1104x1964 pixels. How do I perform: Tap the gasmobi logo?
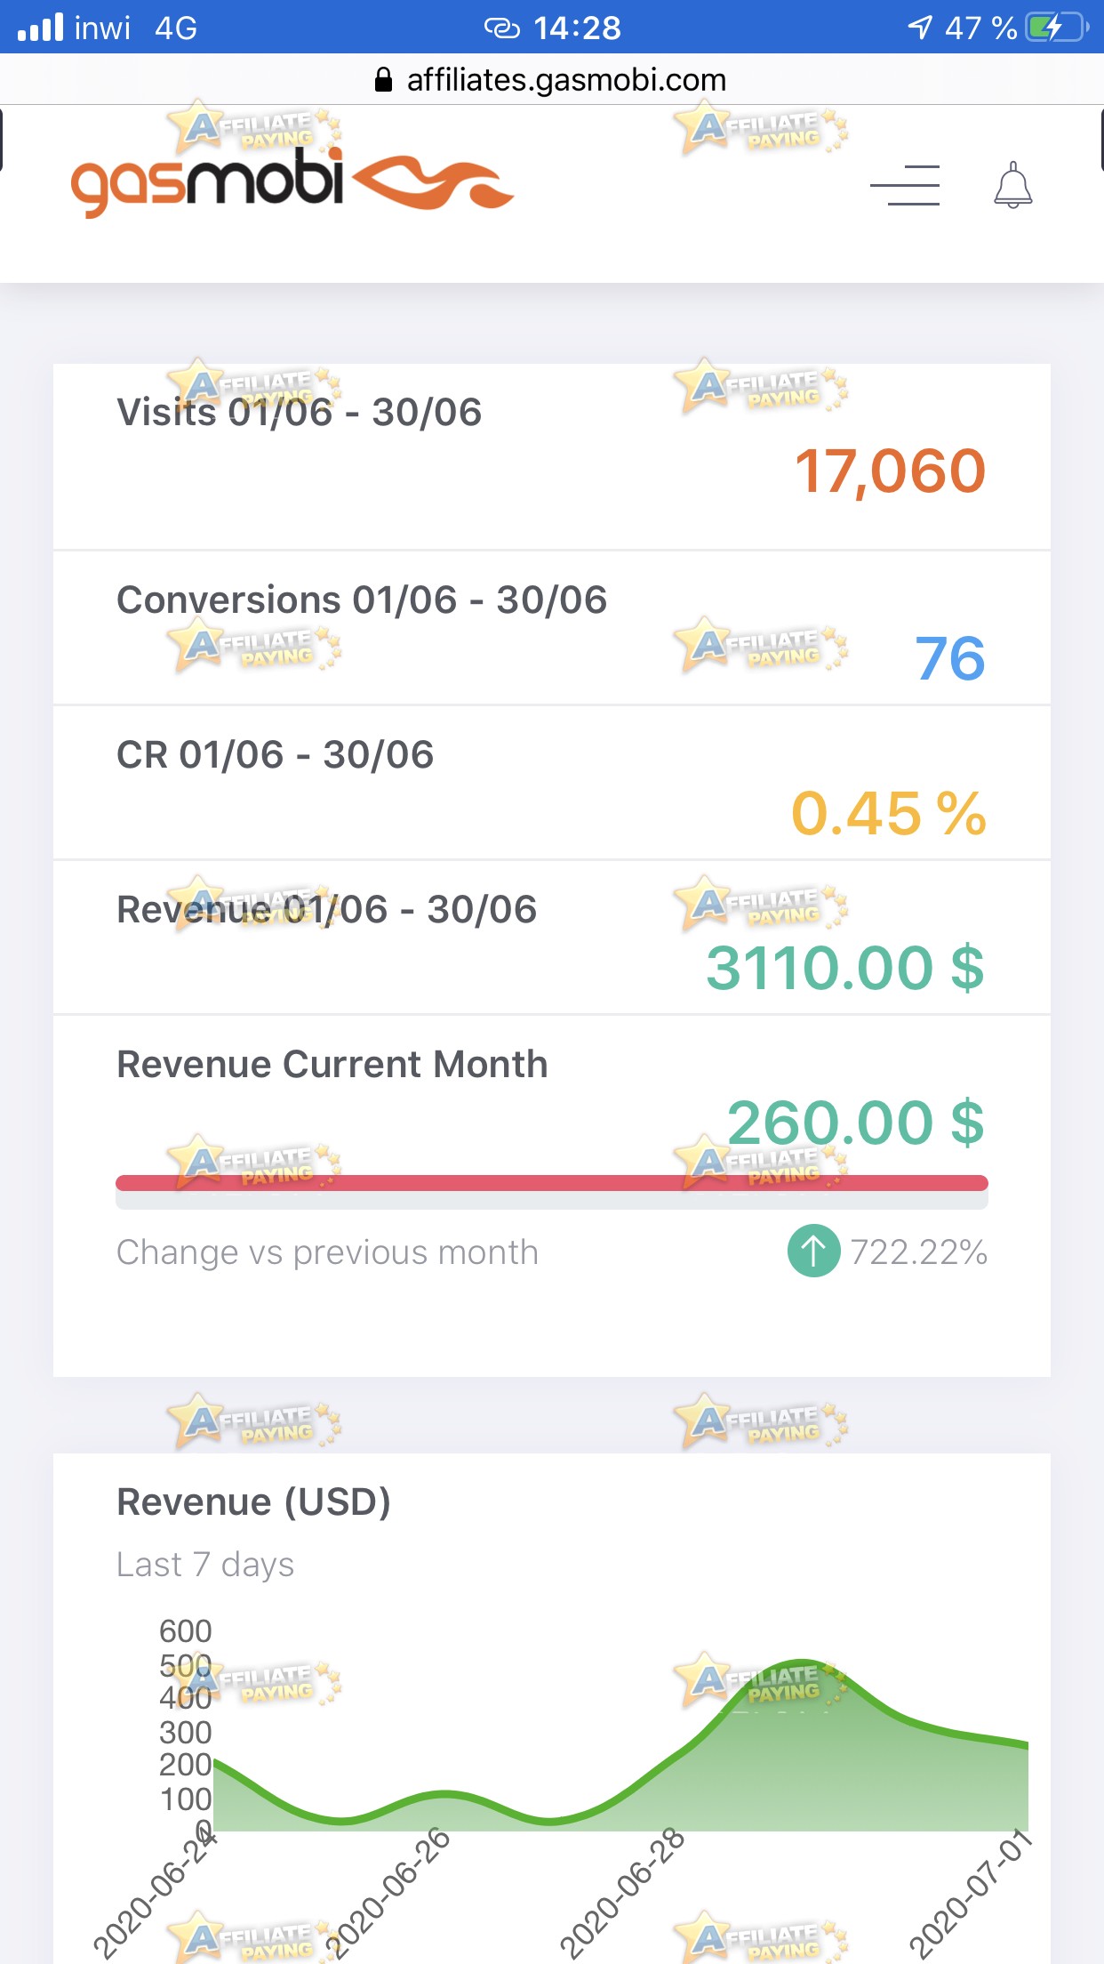click(292, 182)
